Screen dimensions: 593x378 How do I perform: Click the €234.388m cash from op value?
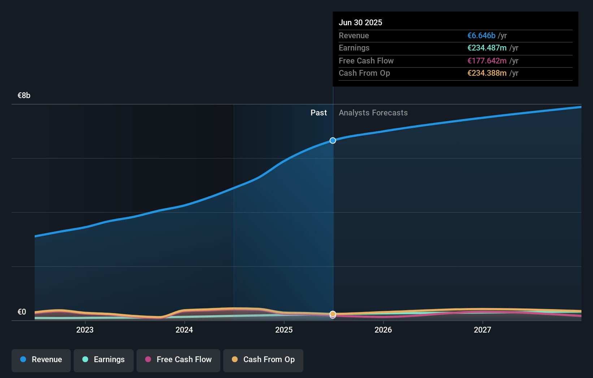click(487, 73)
